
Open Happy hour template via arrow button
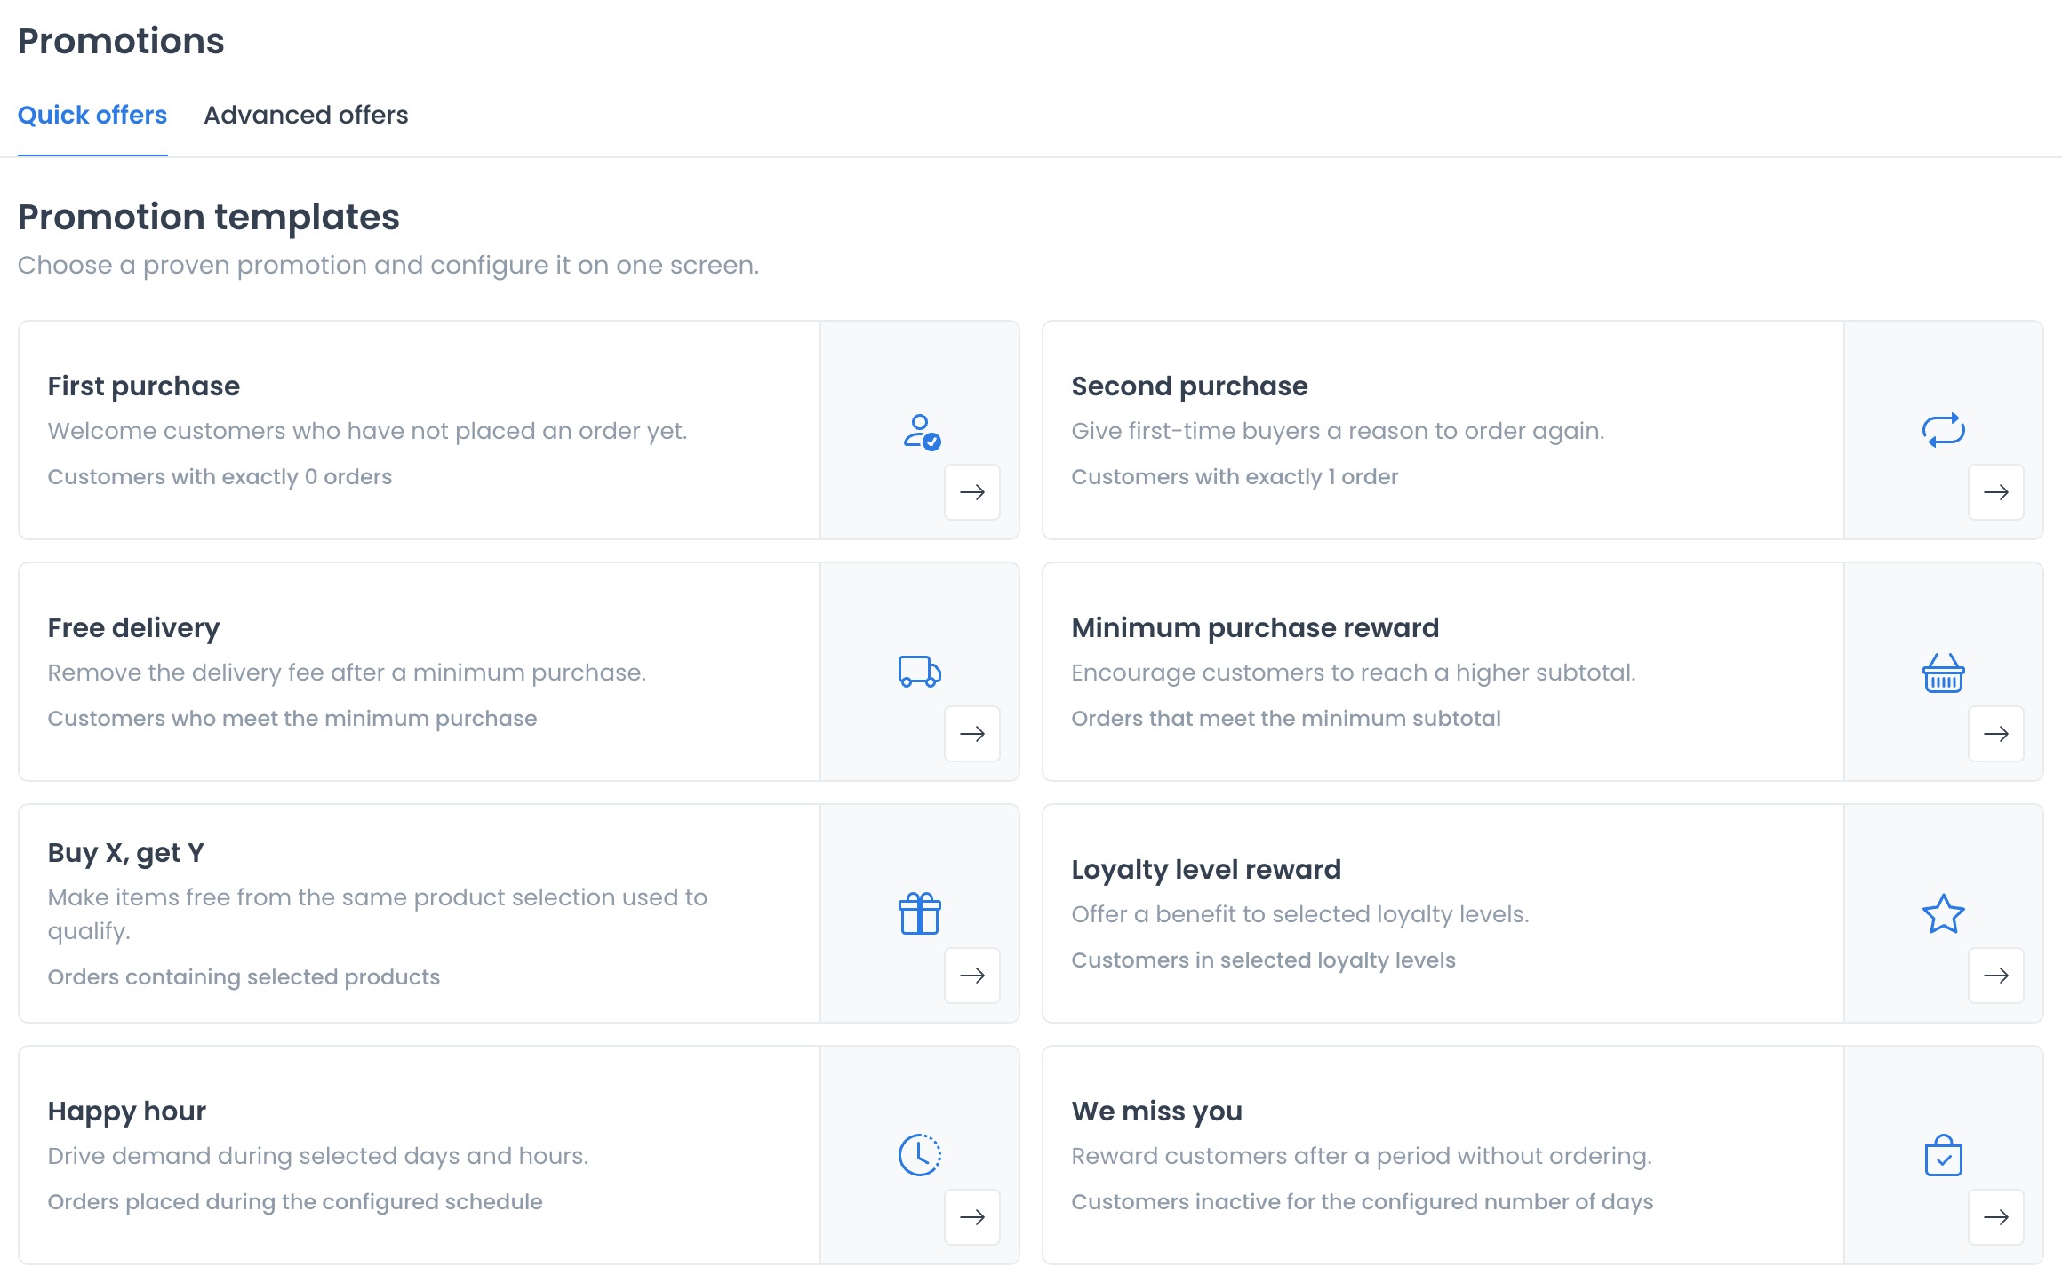point(972,1217)
